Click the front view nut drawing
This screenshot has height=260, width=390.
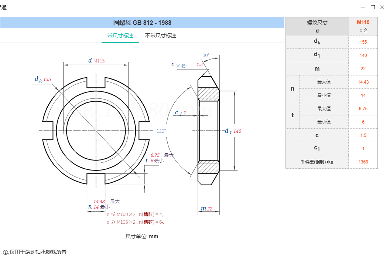pos(96,131)
